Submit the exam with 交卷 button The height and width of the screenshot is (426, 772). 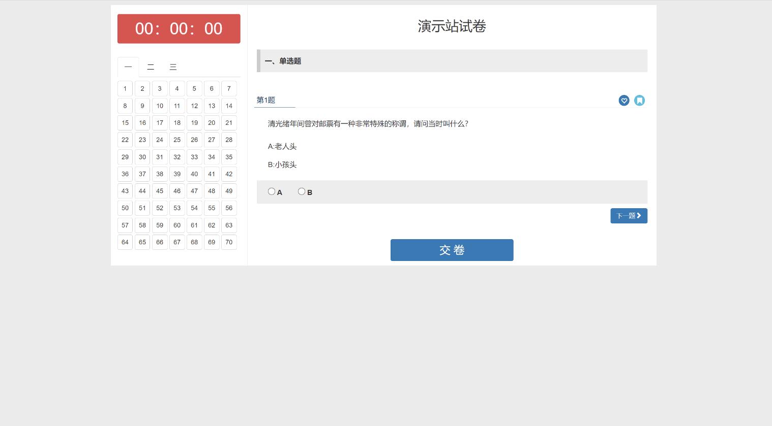[x=452, y=250]
